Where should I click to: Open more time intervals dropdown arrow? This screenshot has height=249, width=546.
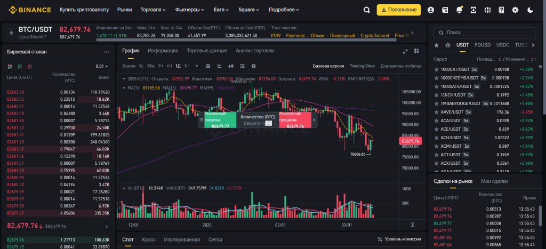197,66
